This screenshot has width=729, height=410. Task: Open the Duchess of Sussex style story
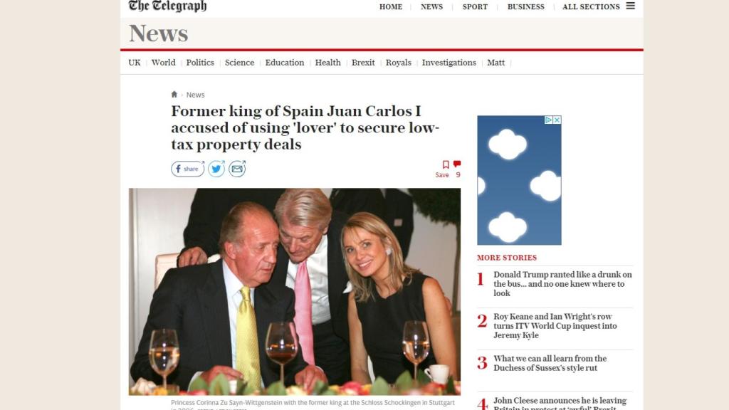tap(550, 363)
